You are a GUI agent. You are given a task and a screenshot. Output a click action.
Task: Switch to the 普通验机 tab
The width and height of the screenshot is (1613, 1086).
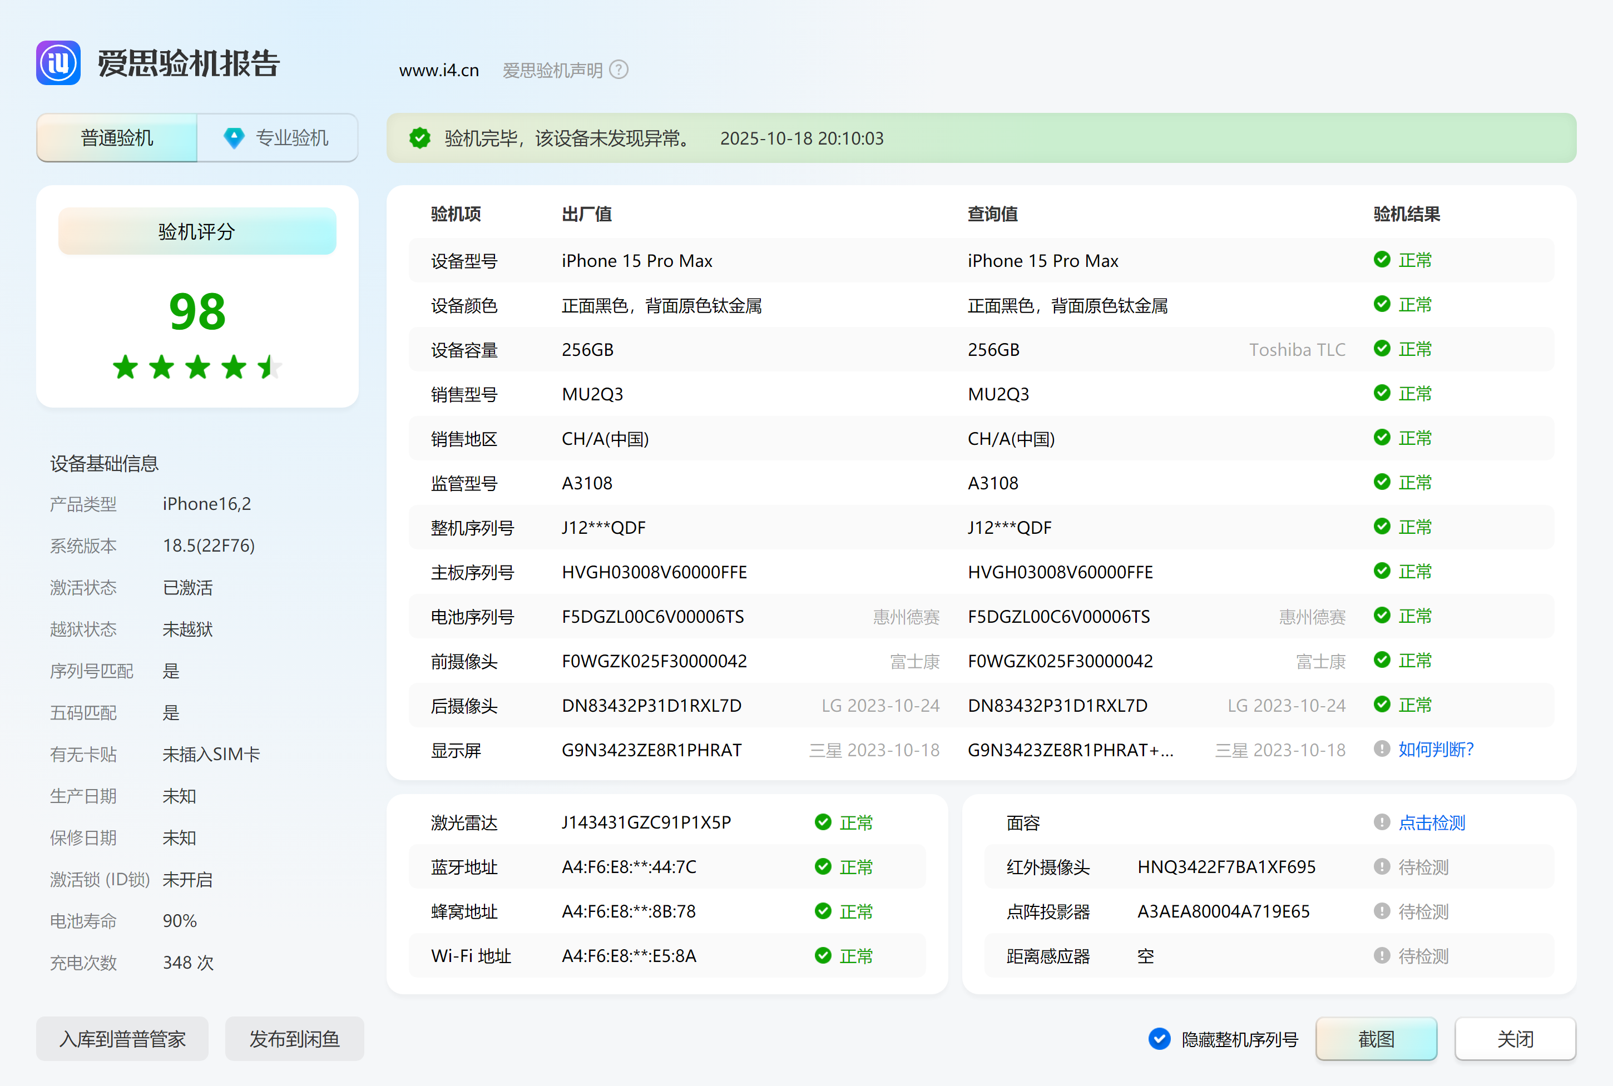pos(117,138)
